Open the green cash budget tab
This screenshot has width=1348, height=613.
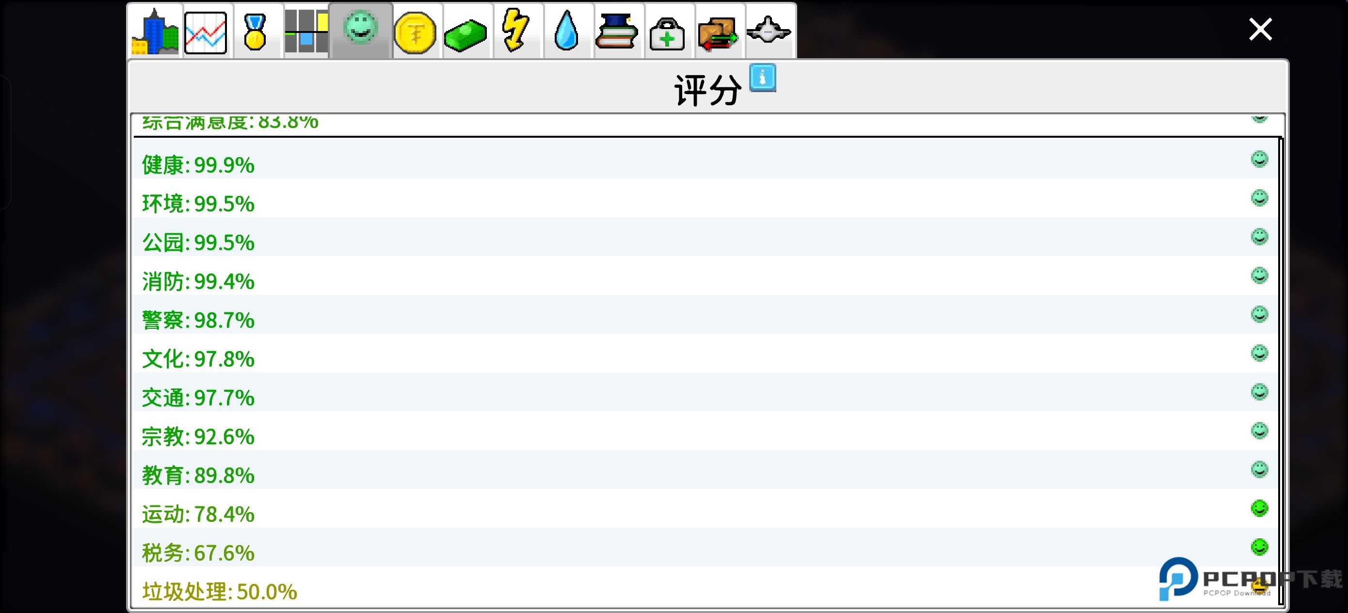click(x=465, y=33)
